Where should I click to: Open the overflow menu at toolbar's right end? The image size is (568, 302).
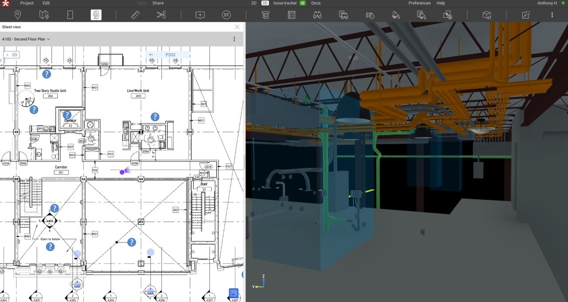click(552, 15)
